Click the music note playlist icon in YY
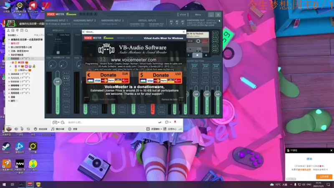334x188 pixels. [x=53, y=129]
